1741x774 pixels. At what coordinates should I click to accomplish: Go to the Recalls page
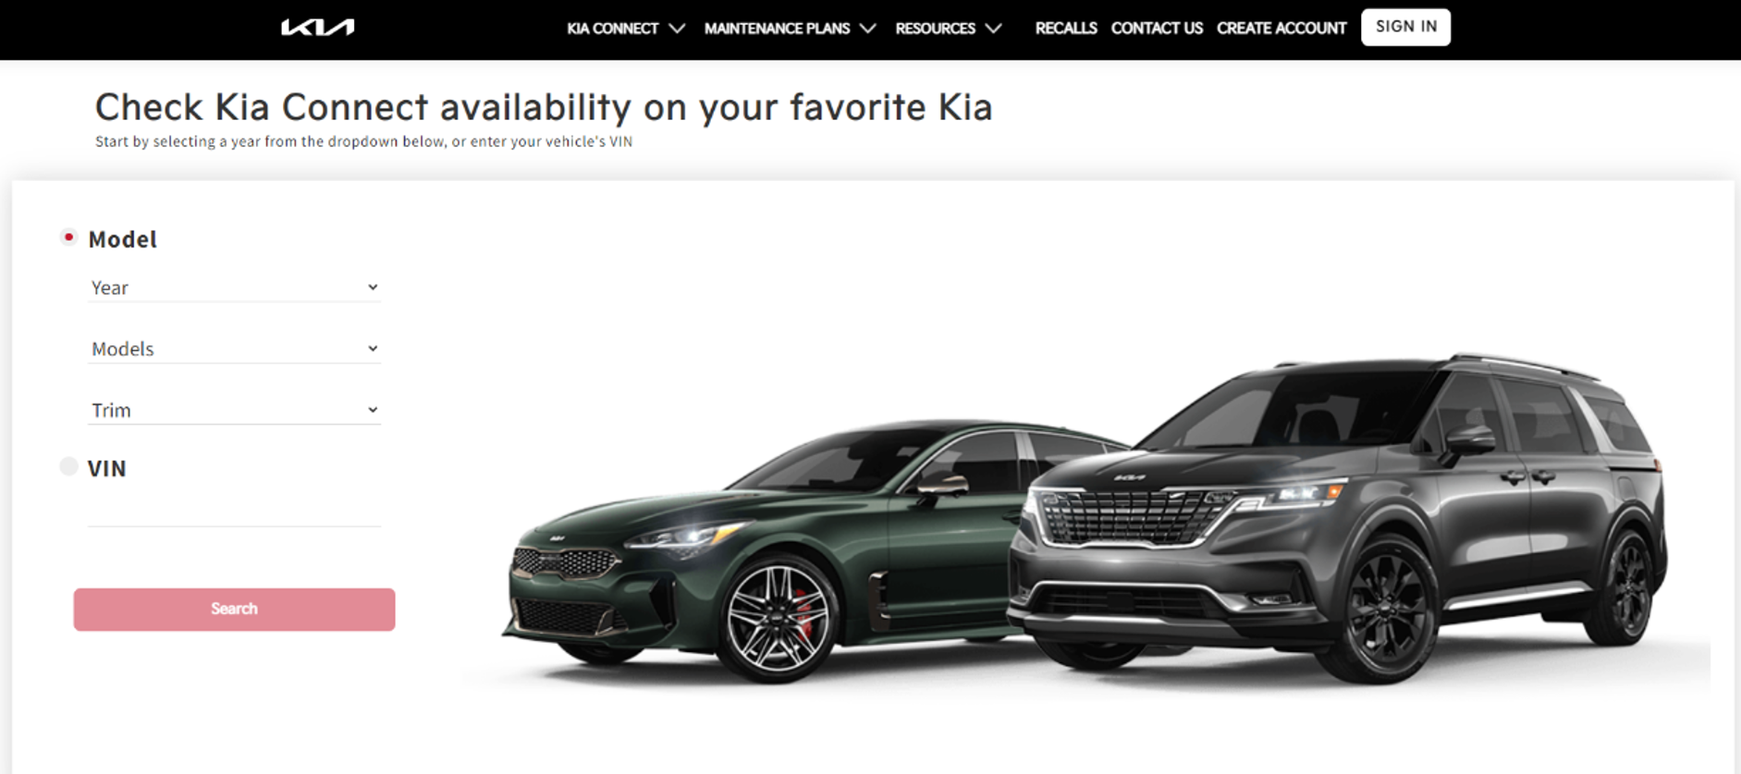click(1065, 29)
